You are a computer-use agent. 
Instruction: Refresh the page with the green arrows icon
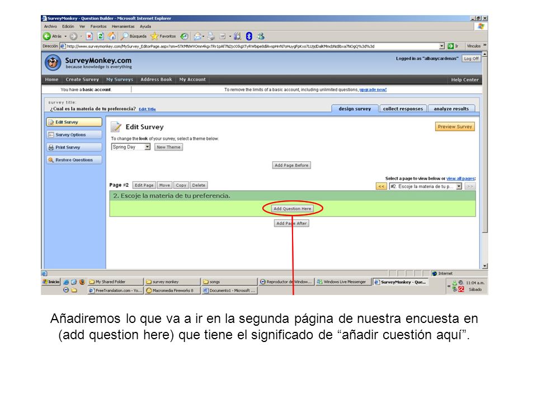[100, 36]
